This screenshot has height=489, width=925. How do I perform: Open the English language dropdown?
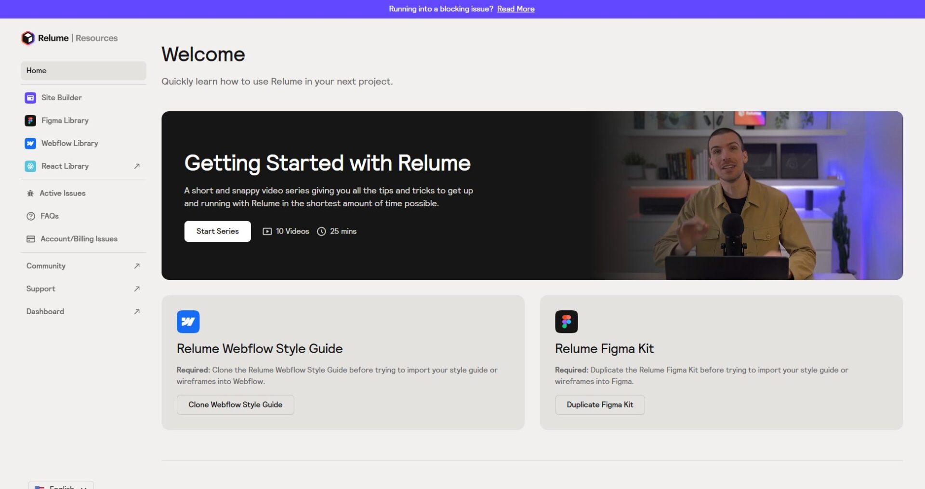coord(61,486)
